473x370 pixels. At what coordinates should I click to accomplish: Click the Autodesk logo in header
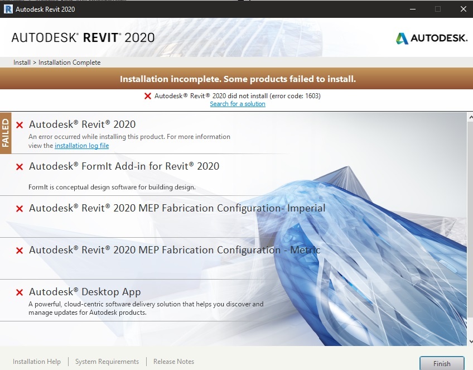[432, 39]
